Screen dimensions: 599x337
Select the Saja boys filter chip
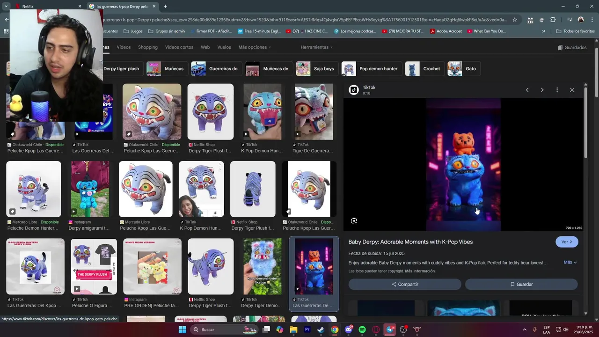317,69
